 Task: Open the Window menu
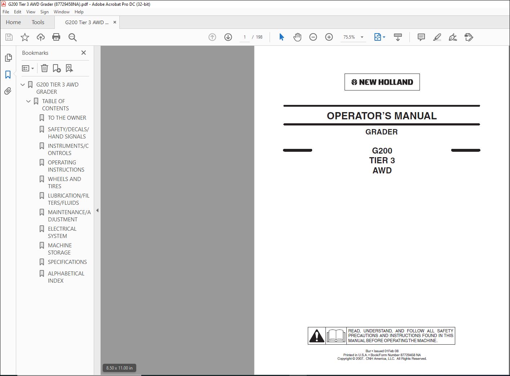coord(62,12)
